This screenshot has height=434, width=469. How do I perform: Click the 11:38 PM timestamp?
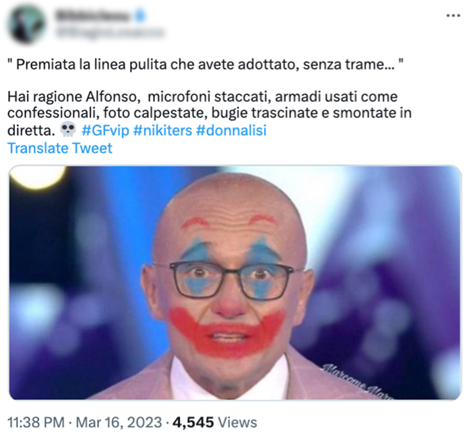tap(36, 422)
